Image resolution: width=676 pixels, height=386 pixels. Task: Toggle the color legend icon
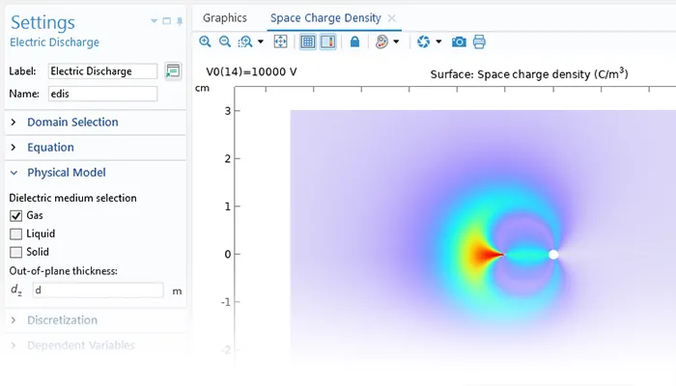[327, 42]
